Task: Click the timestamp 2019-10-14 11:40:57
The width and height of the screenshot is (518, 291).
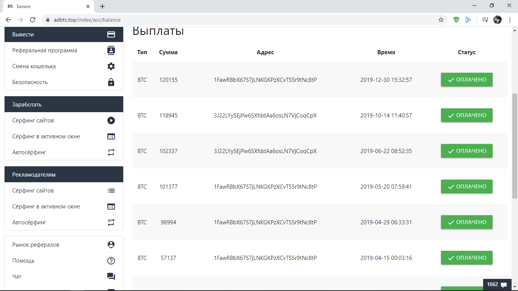Action: click(386, 116)
